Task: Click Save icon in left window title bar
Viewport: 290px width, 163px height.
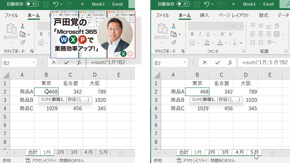Action: (x=46, y=4)
